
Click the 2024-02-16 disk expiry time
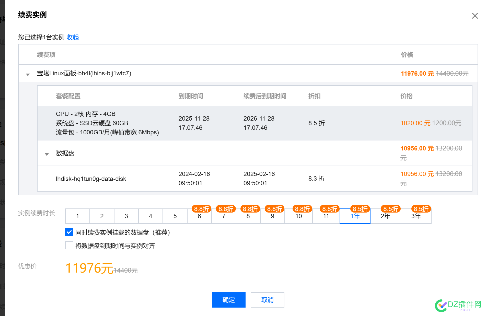194,179
